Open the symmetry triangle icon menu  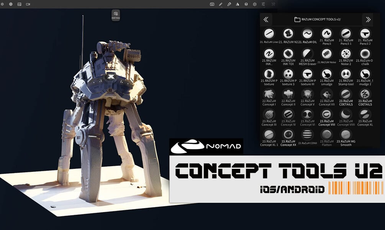(x=238, y=4)
